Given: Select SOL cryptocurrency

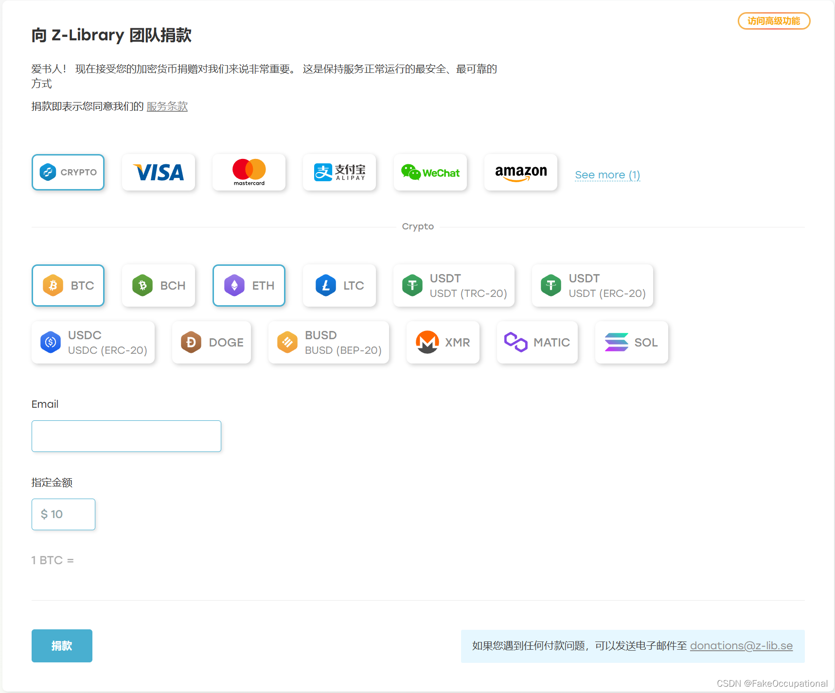Looking at the screenshot, I should [632, 342].
